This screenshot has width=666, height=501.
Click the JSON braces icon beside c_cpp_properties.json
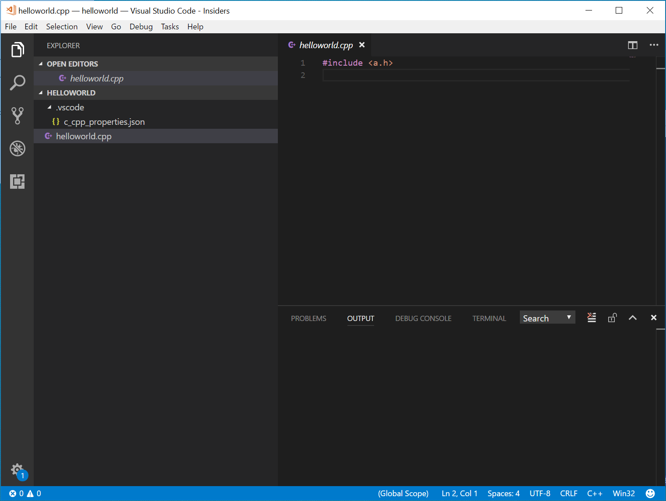[56, 122]
